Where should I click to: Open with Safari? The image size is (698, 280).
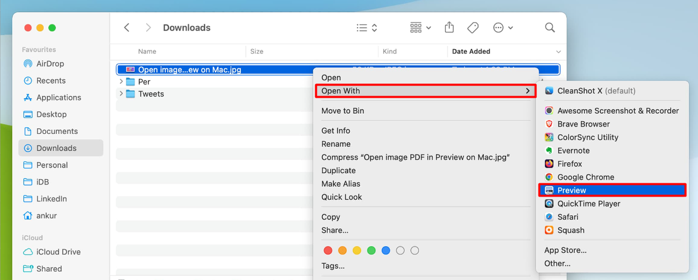pyautogui.click(x=612, y=217)
